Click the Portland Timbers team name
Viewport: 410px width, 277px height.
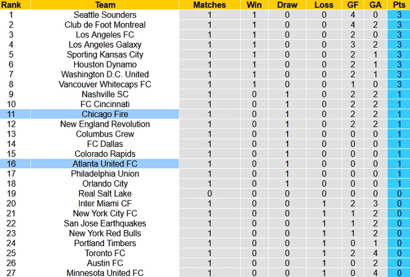pyautogui.click(x=105, y=243)
